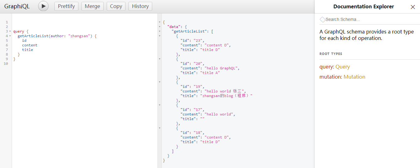Click line number 1 in the editor gutter
Screen dimensions: 420x168
pos(7,22)
